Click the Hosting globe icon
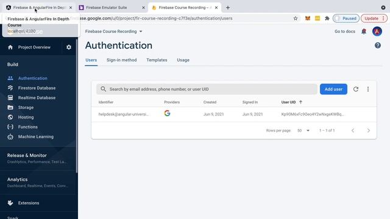This screenshot has height=219, width=390. [10, 117]
